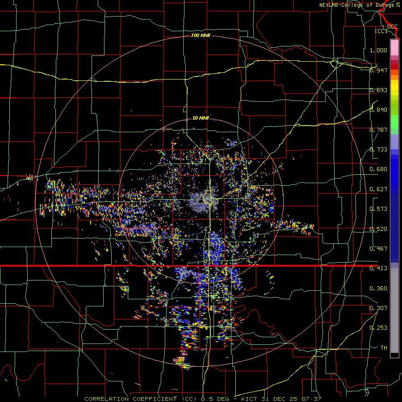The height and width of the screenshot is (402, 402).
Task: Click the 0.680 legend value
Action: click(378, 169)
